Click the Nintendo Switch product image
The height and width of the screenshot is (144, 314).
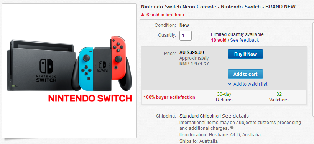pyautogui.click(x=69, y=70)
